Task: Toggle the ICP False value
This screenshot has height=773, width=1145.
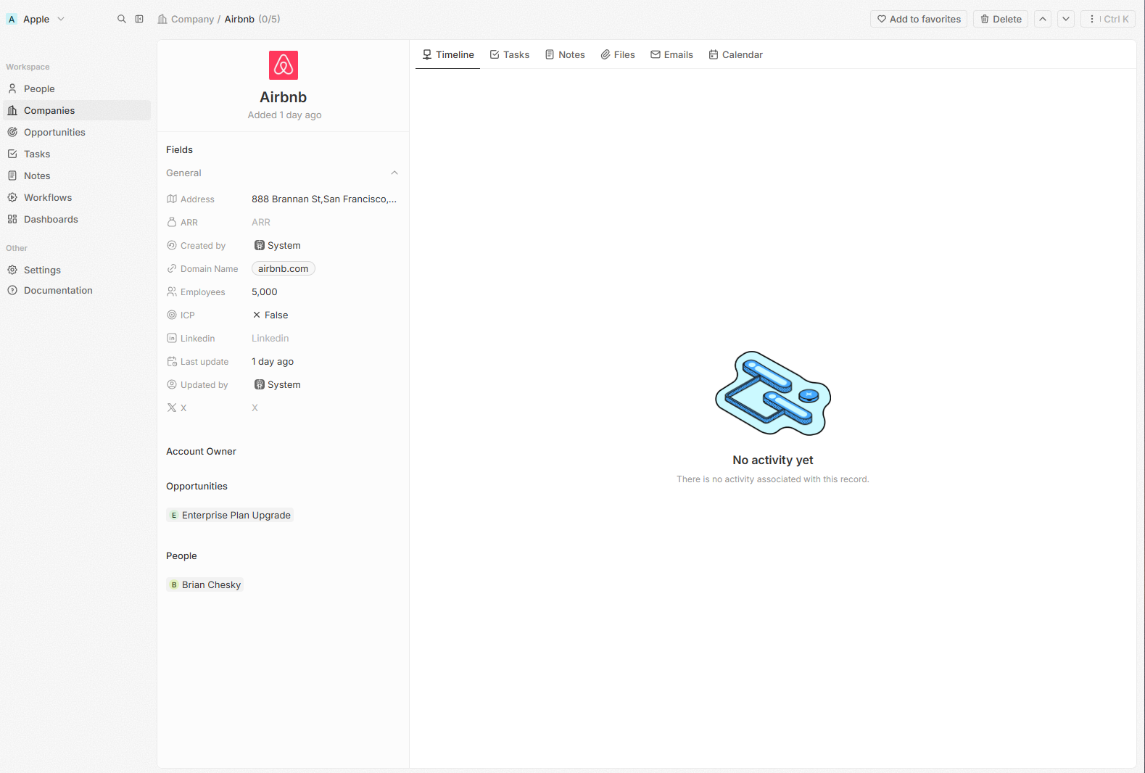Action: click(270, 315)
